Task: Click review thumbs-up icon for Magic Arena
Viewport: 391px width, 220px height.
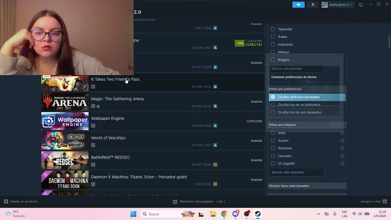Action: 215,106
